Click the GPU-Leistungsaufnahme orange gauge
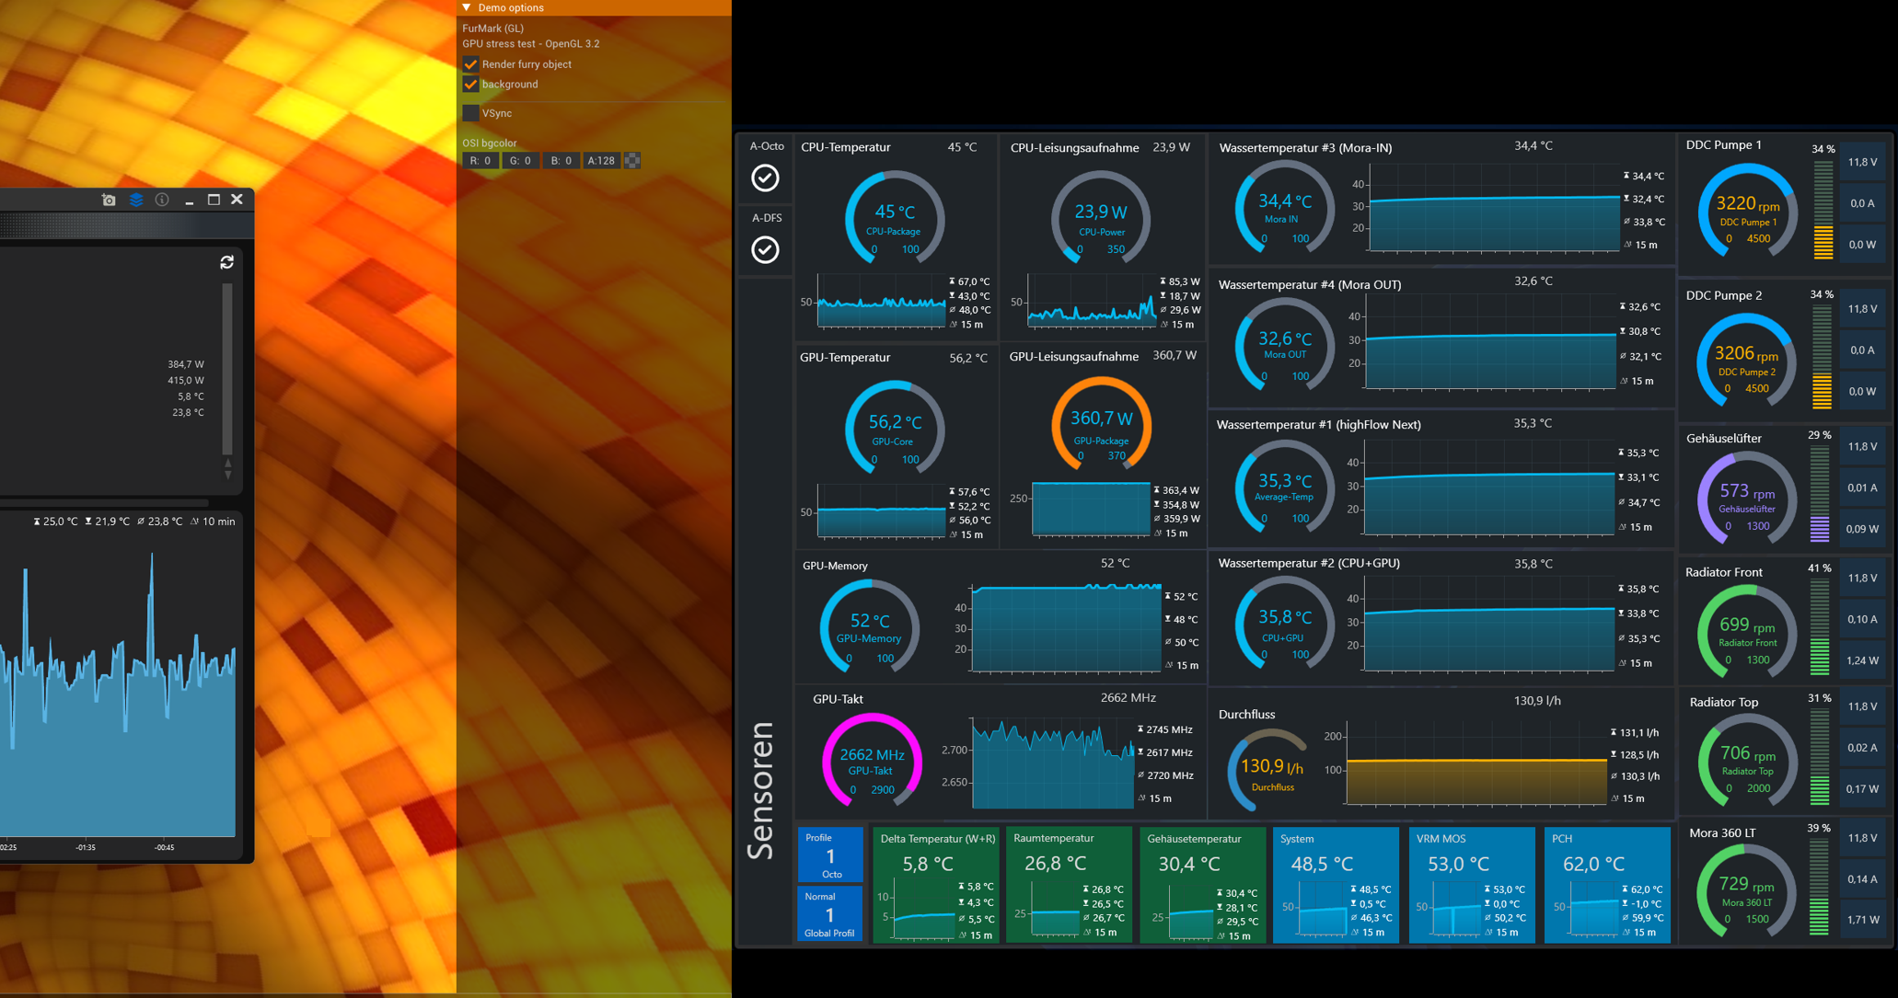This screenshot has width=1898, height=998. [x=1101, y=423]
